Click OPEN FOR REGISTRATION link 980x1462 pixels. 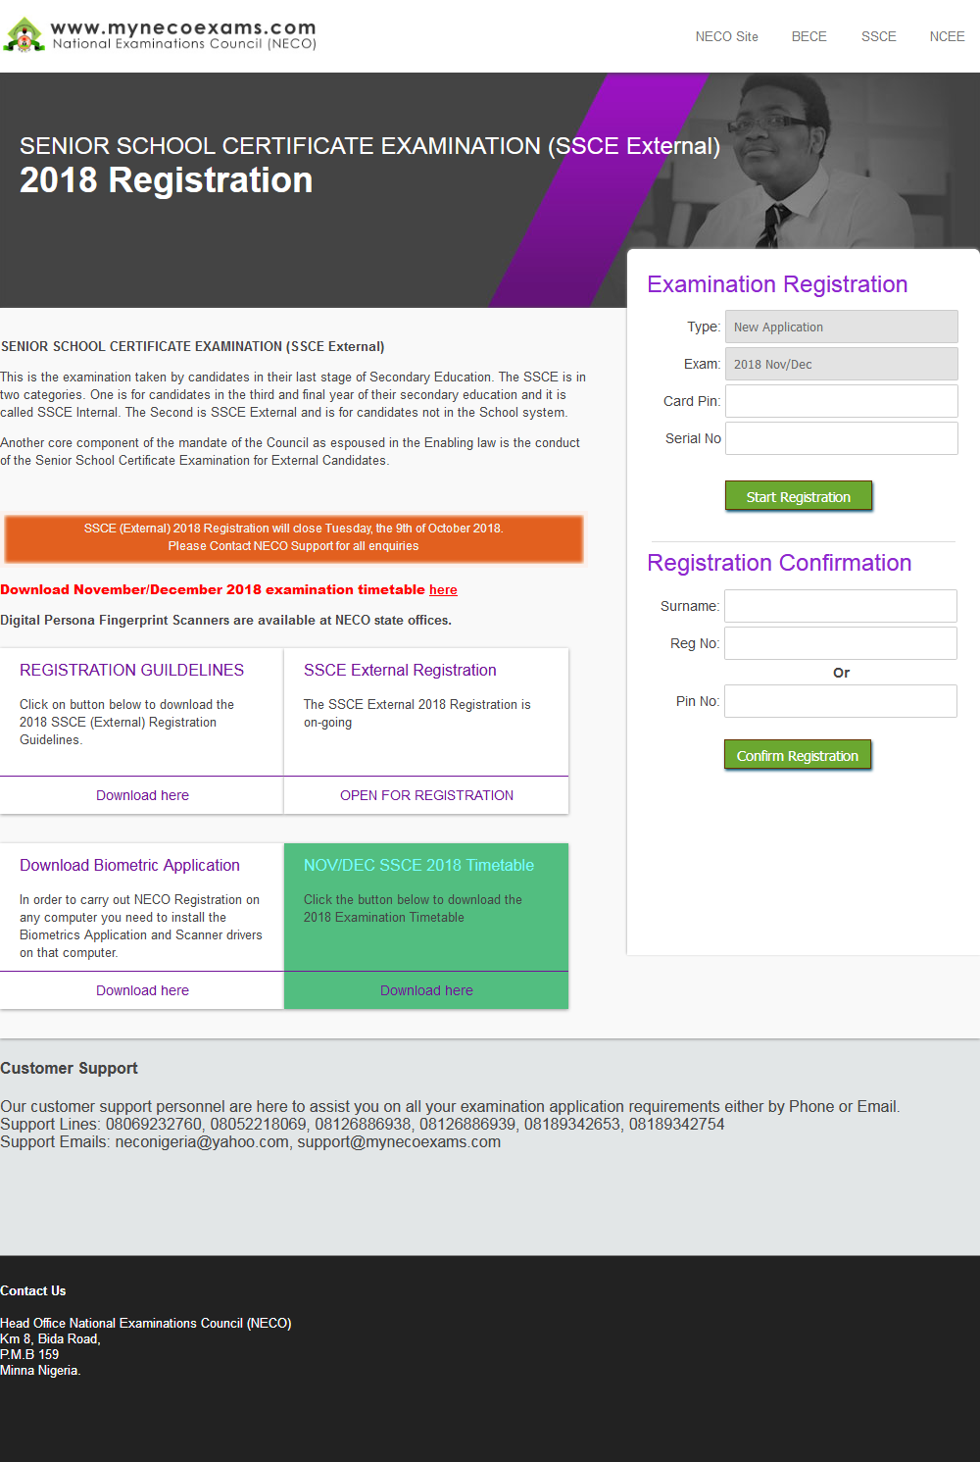[426, 795]
